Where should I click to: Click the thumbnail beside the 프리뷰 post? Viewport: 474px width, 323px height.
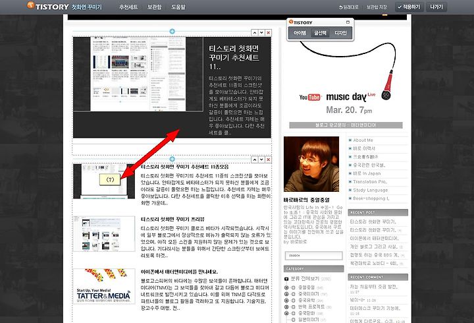click(104, 234)
